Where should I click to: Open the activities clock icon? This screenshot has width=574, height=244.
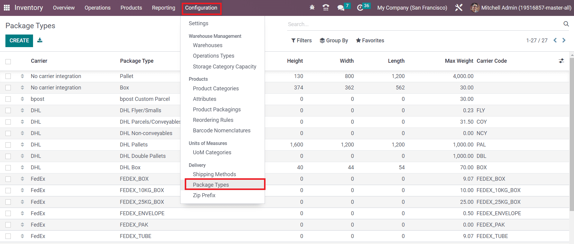pos(360,8)
